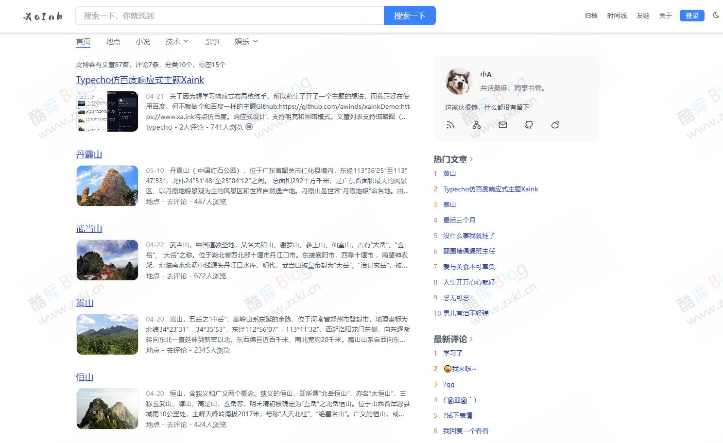723x443 pixels.
Task: Visit the GitHub profile icon
Action: [x=529, y=125]
